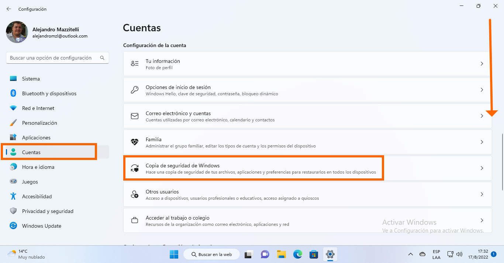Image resolution: width=504 pixels, height=263 pixels.
Task: Click the Otros usuarios add-person icon
Action: click(135, 194)
